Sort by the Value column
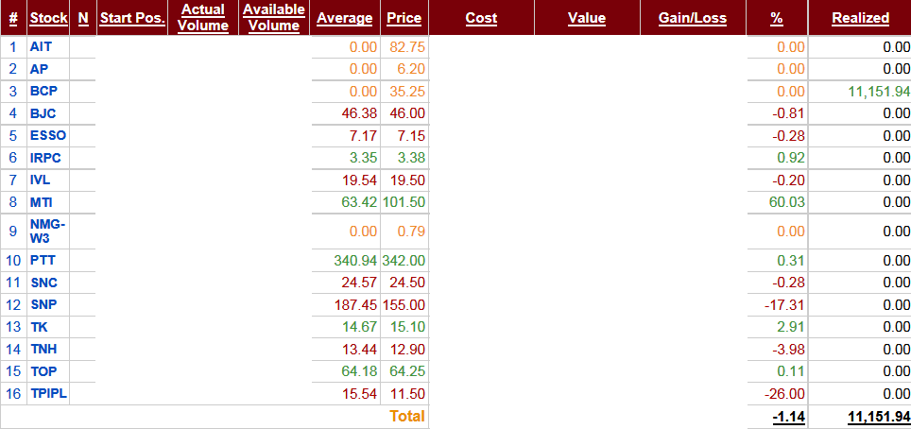Viewport: 911px width, 429px height. pos(587,18)
